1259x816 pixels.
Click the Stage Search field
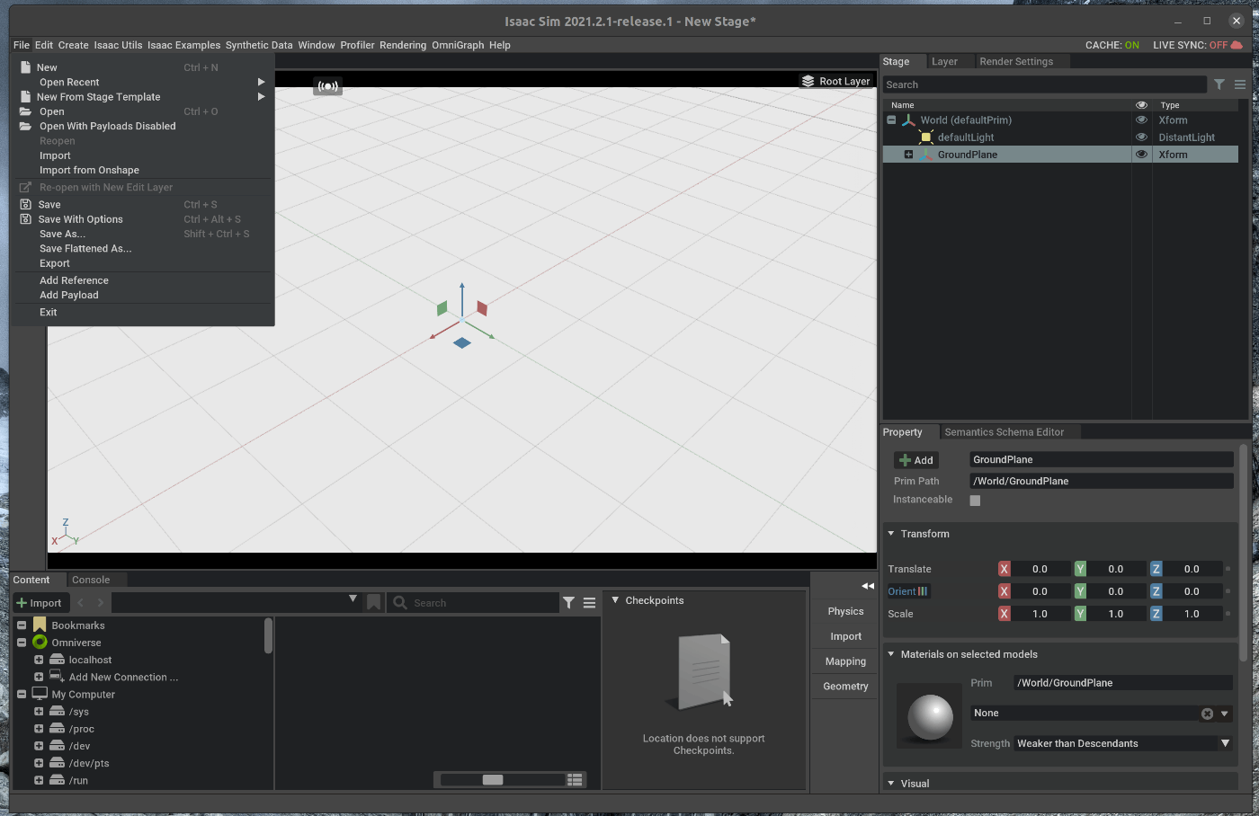pyautogui.click(x=1044, y=84)
